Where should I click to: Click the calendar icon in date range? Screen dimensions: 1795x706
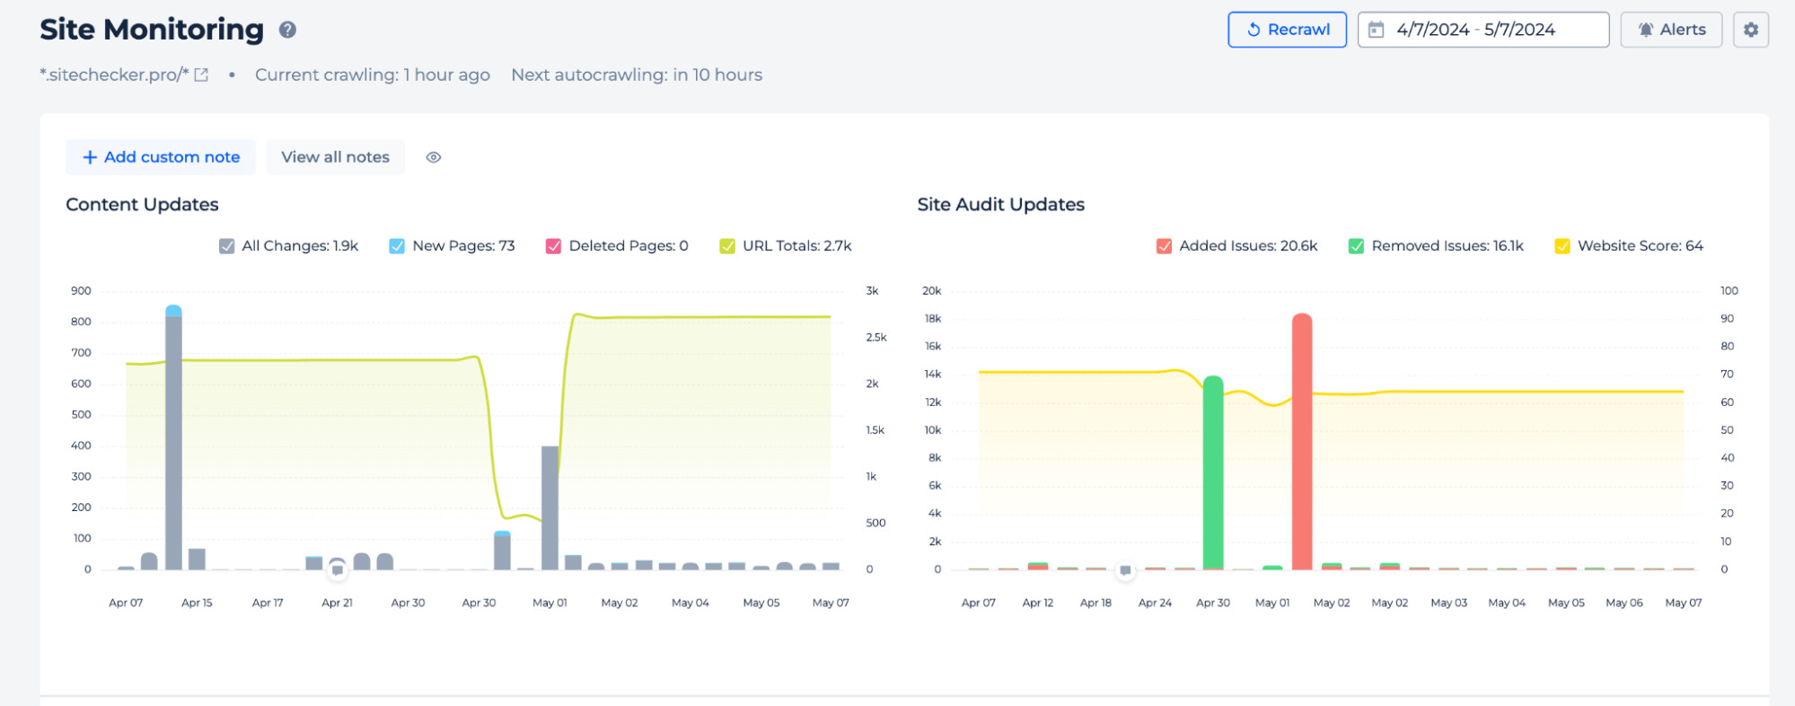coord(1376,30)
